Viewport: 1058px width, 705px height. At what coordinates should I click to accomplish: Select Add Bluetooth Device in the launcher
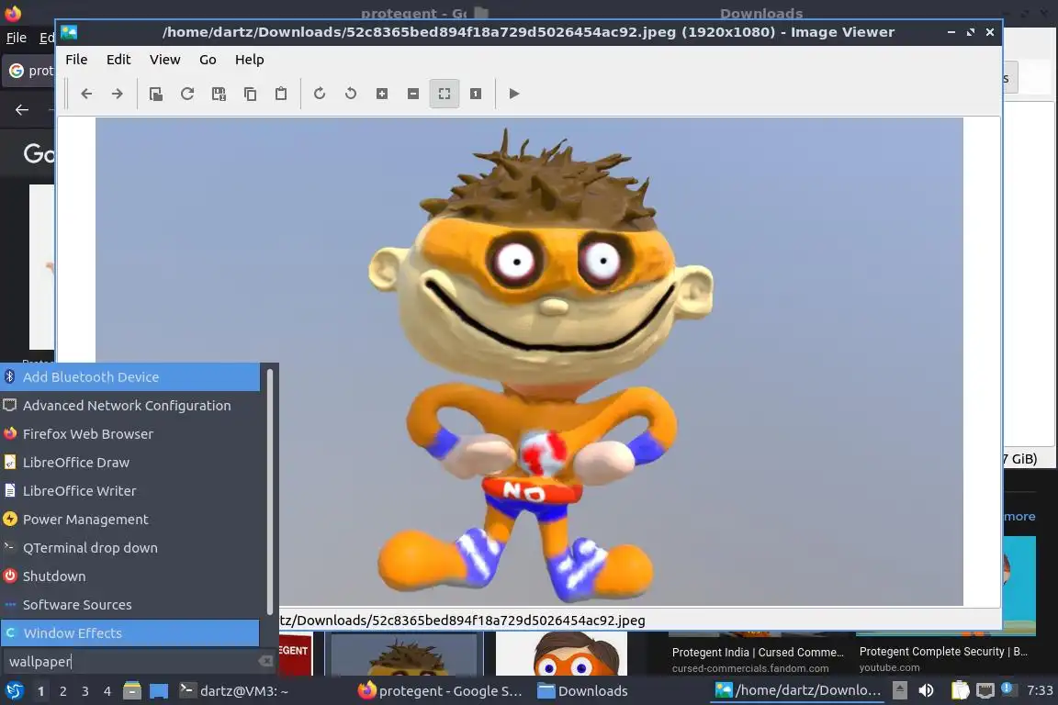tap(130, 377)
